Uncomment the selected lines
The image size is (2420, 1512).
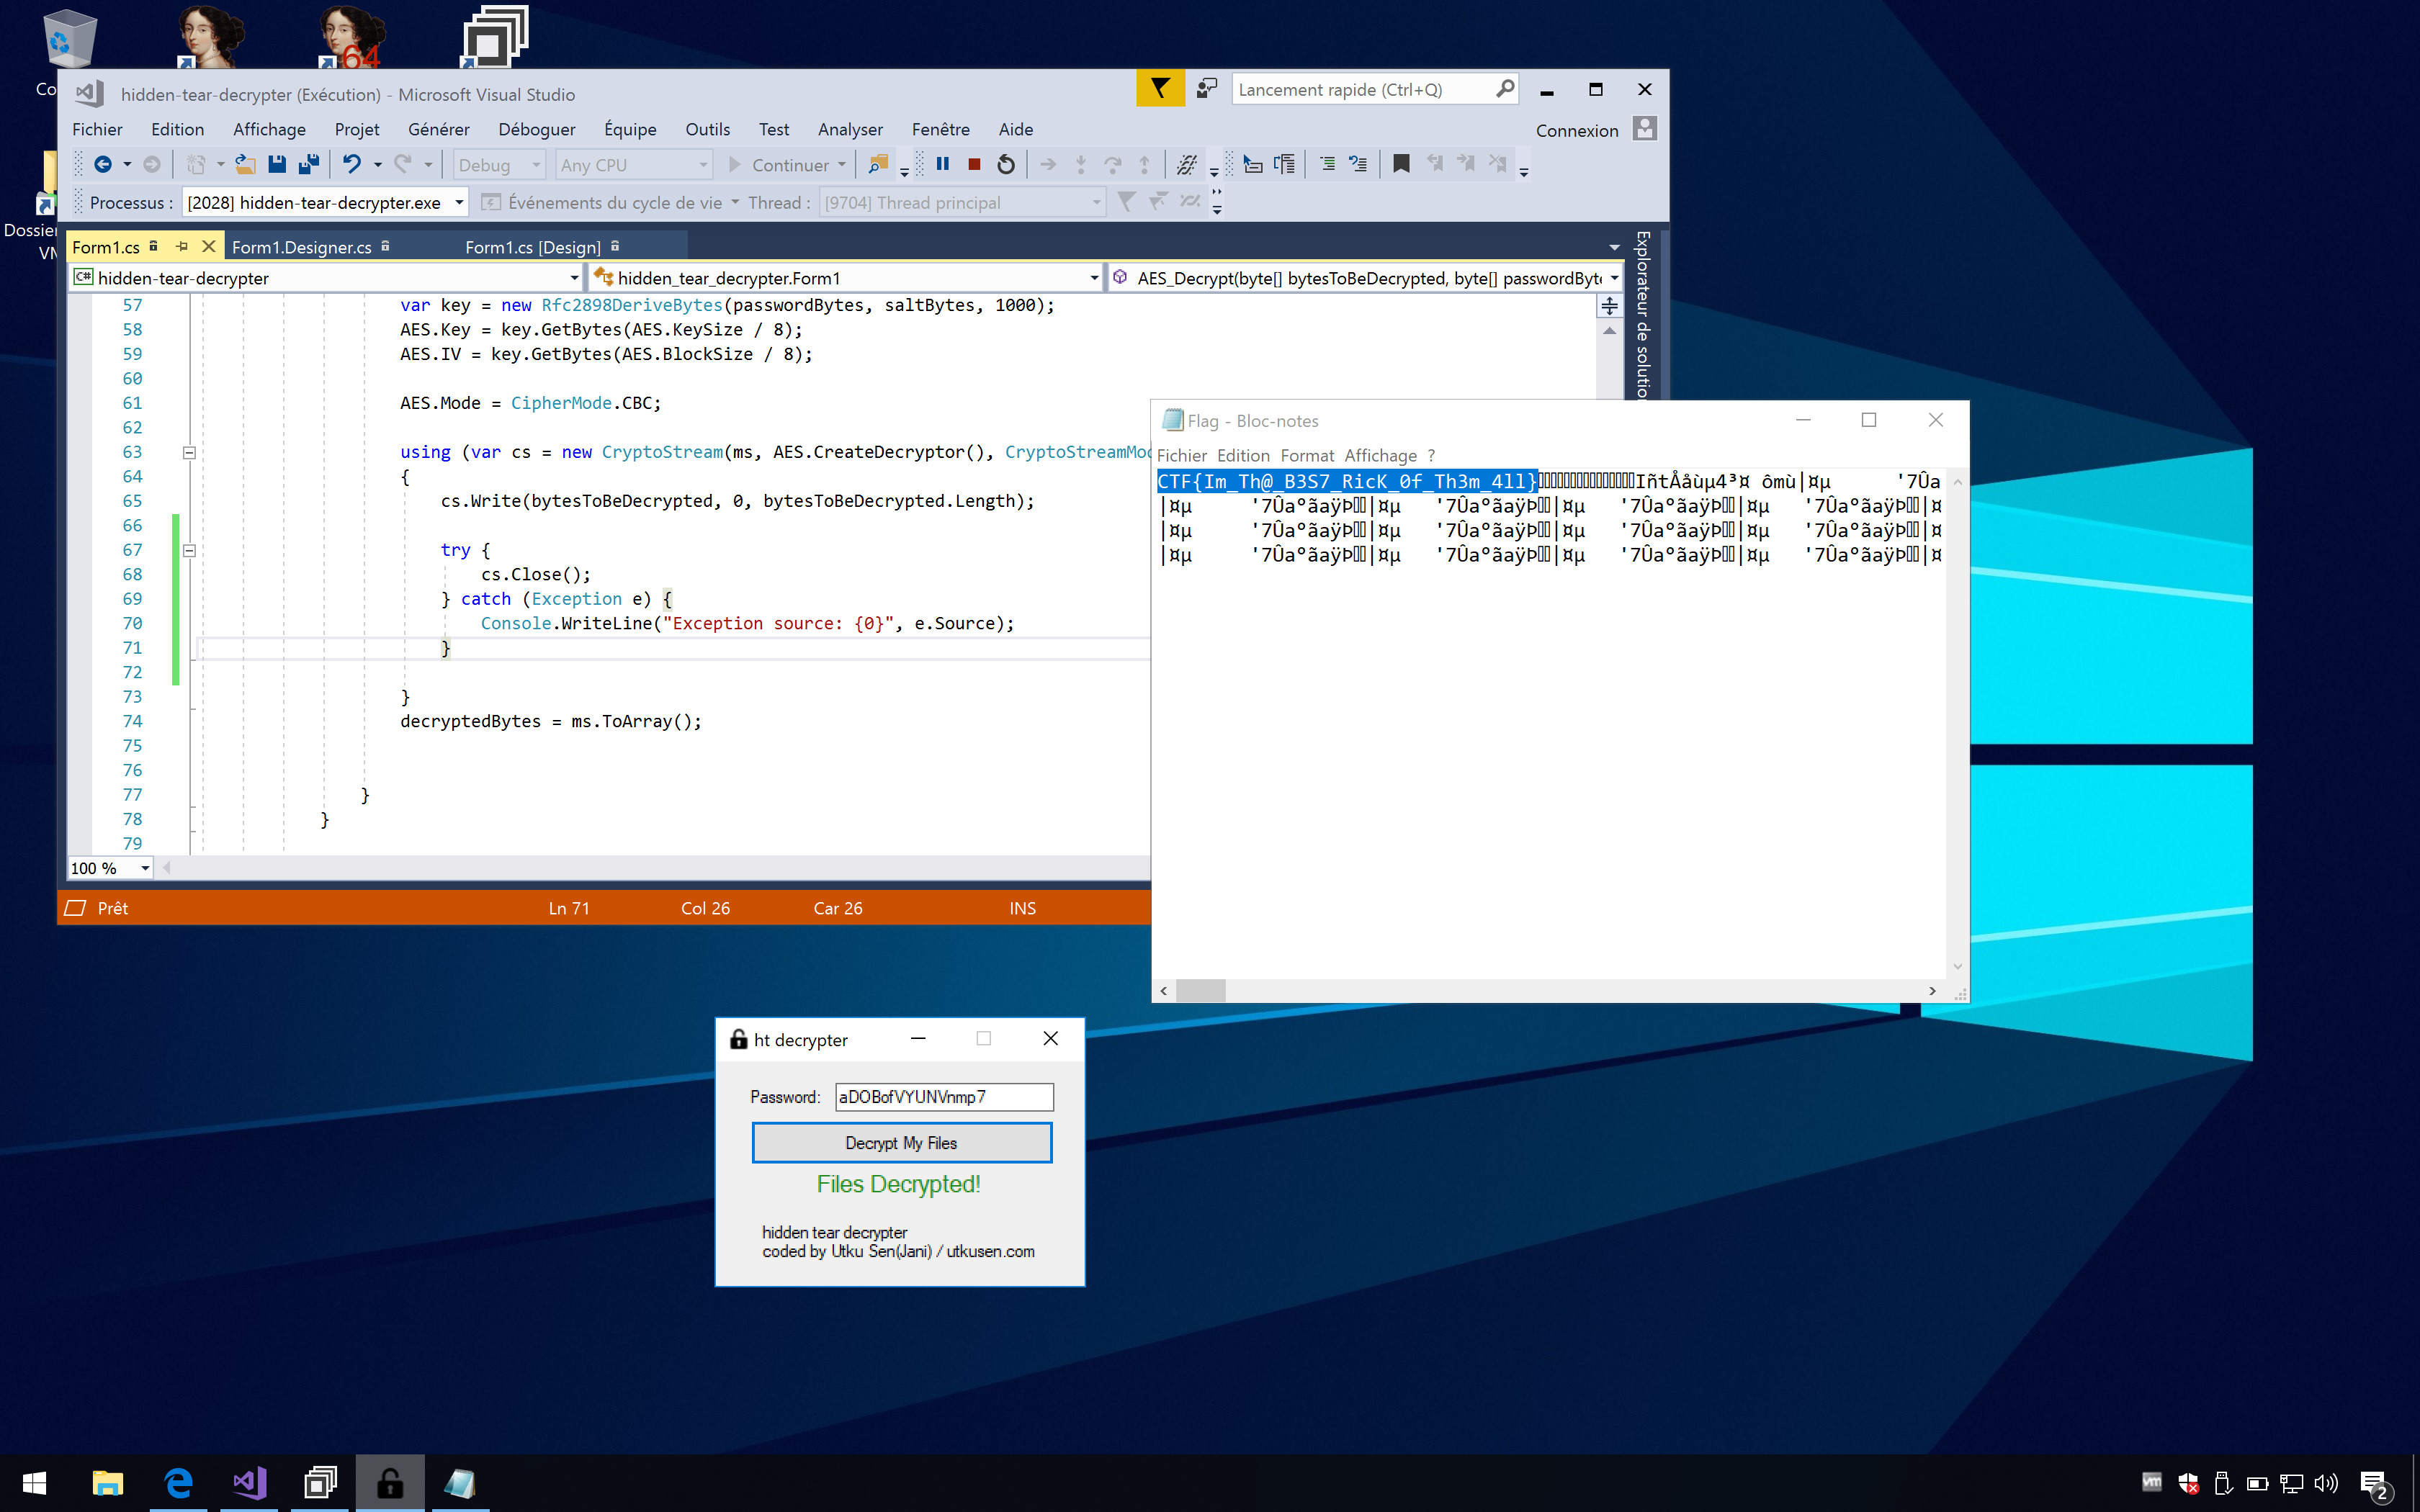click(1358, 164)
